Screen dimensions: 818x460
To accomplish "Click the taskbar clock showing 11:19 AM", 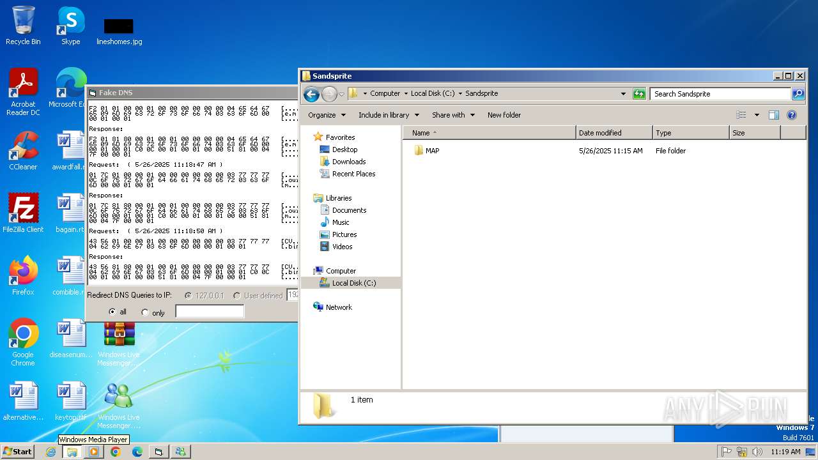I will [x=785, y=452].
